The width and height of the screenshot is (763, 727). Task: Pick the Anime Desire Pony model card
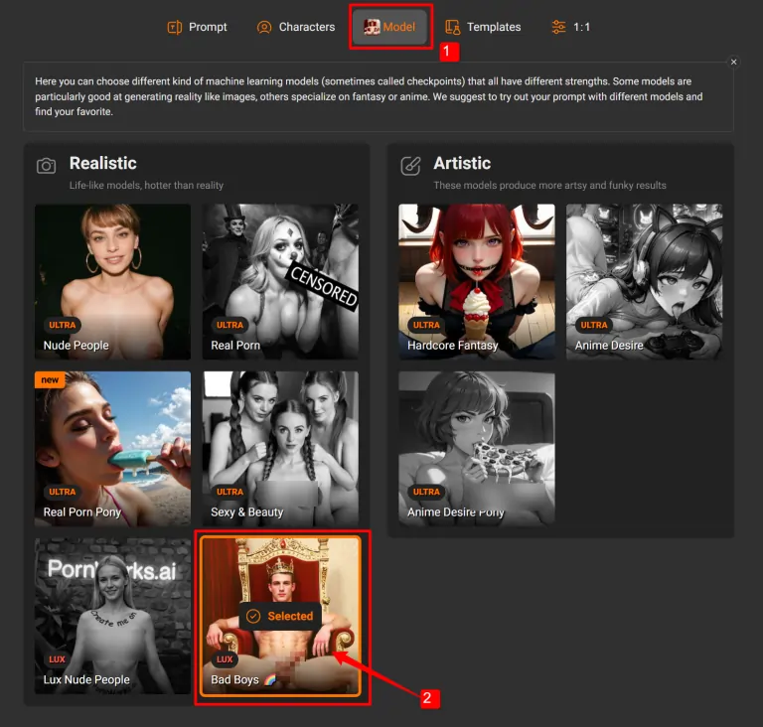point(477,449)
